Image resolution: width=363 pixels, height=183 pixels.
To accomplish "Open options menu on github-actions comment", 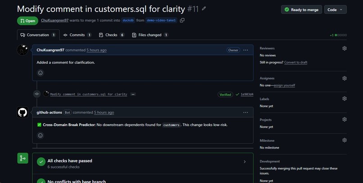I will [245, 113].
